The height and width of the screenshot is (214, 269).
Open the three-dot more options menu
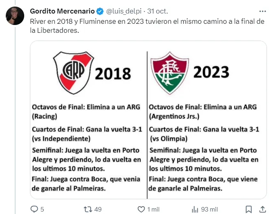pyautogui.click(x=262, y=11)
